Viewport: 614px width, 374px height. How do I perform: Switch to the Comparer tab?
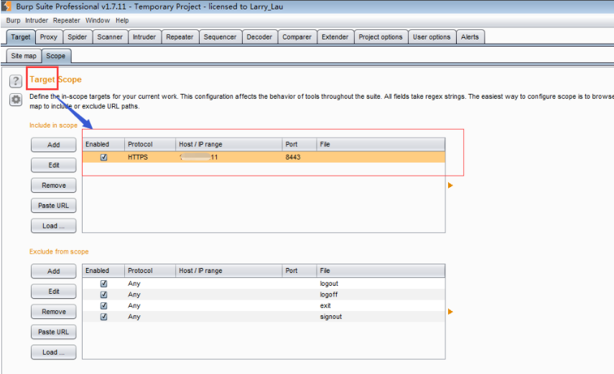(297, 37)
